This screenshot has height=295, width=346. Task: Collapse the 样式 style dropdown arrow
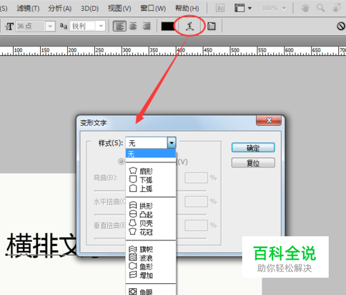point(172,143)
